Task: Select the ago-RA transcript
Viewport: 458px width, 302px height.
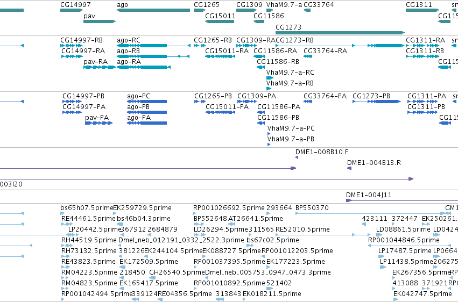Action: (x=144, y=67)
